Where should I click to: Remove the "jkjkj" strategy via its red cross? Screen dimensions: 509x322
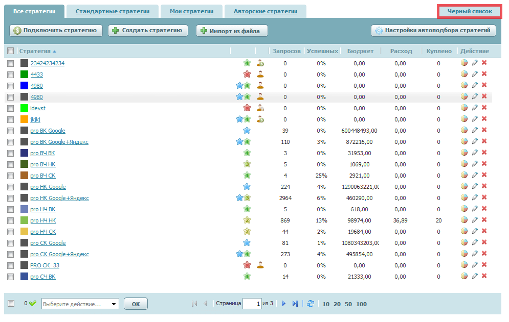point(484,118)
